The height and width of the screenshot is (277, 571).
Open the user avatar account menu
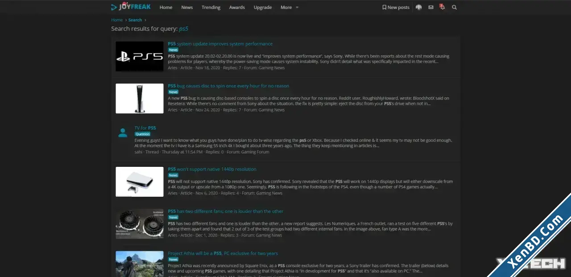coord(418,7)
